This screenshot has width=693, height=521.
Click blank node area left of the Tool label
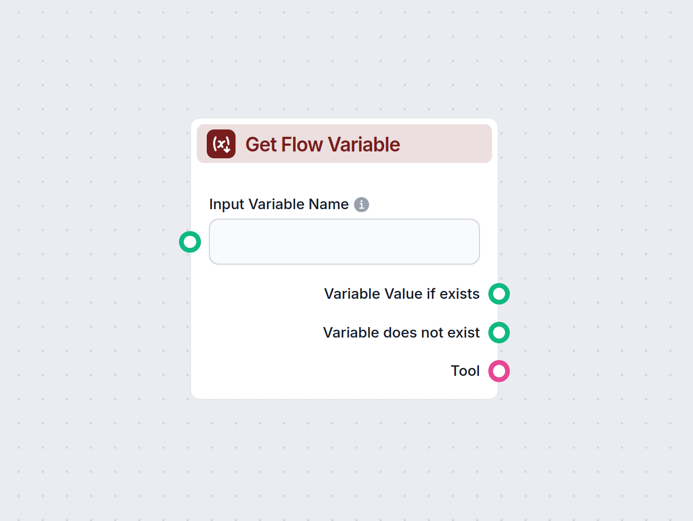[314, 371]
